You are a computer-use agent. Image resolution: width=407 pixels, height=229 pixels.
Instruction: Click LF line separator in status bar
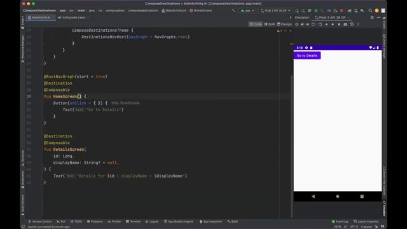coord(345,226)
